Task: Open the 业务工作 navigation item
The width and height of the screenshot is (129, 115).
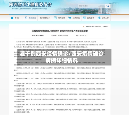Action: pyautogui.click(x=103, y=18)
